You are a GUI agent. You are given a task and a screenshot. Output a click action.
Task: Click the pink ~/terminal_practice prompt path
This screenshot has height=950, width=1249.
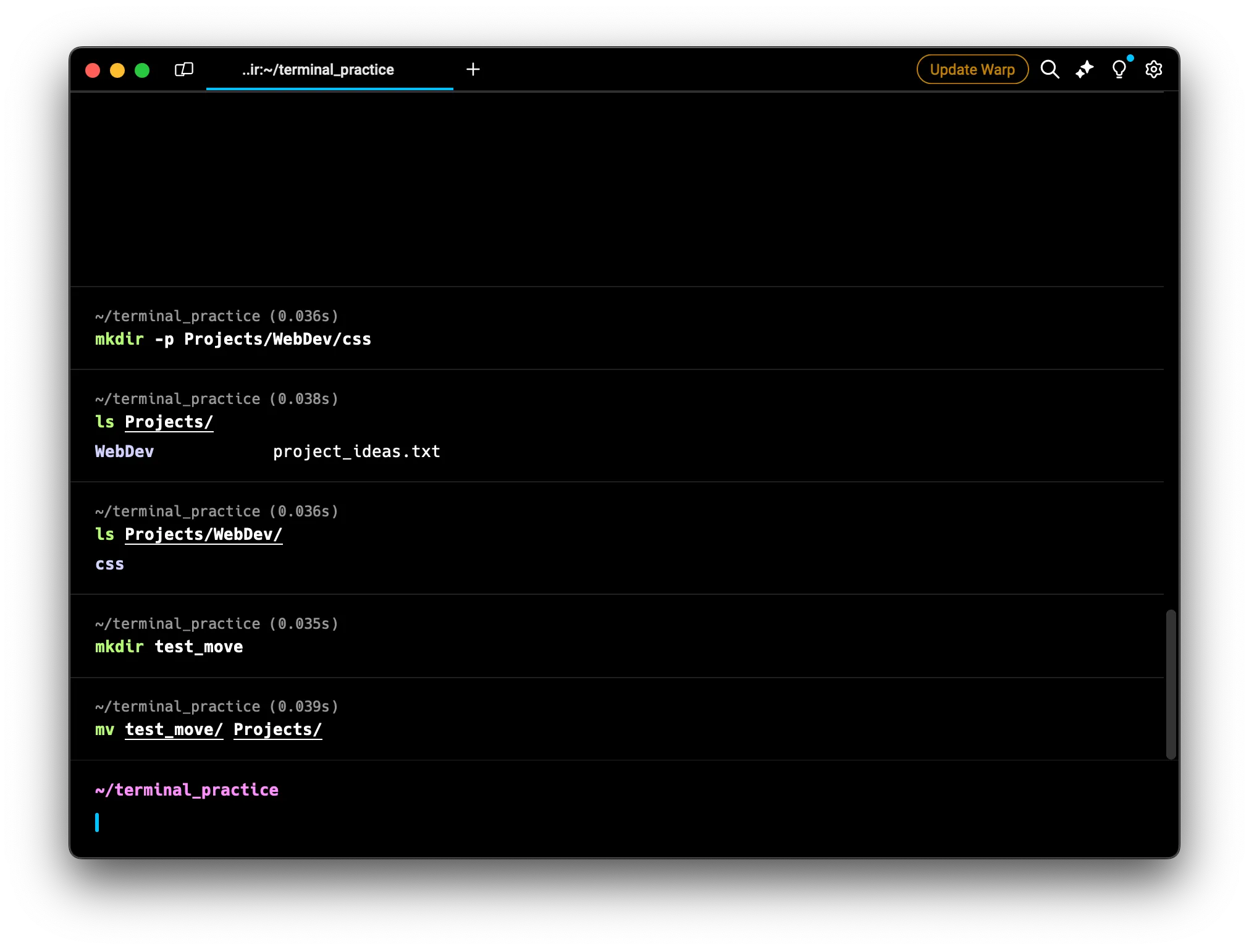click(187, 790)
